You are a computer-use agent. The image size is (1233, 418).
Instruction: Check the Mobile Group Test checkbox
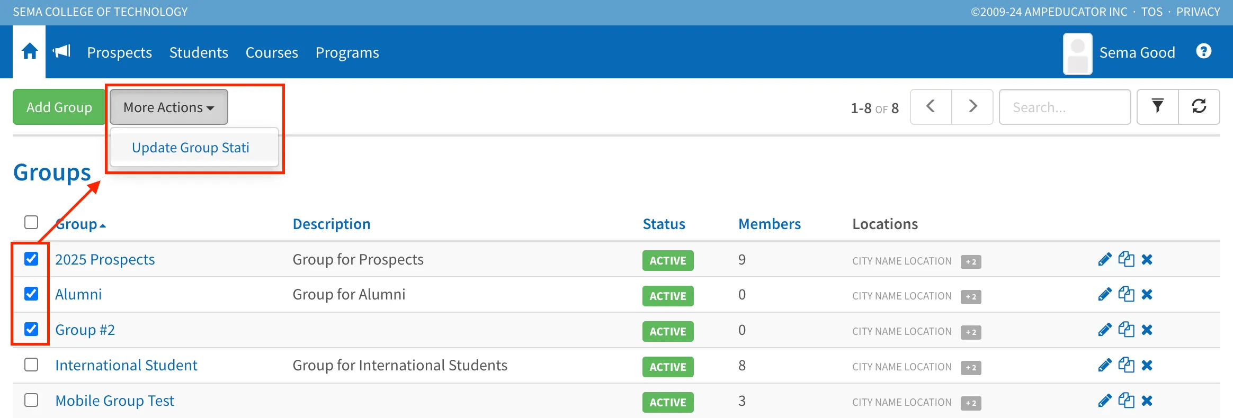pyautogui.click(x=31, y=400)
